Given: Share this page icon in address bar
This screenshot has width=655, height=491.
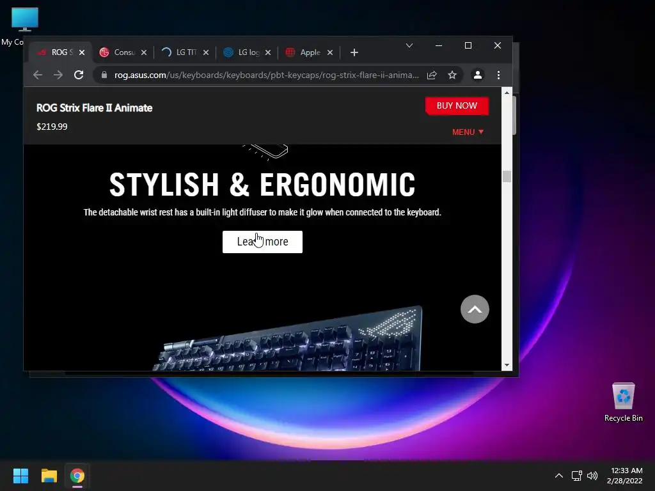Looking at the screenshot, I should point(432,75).
